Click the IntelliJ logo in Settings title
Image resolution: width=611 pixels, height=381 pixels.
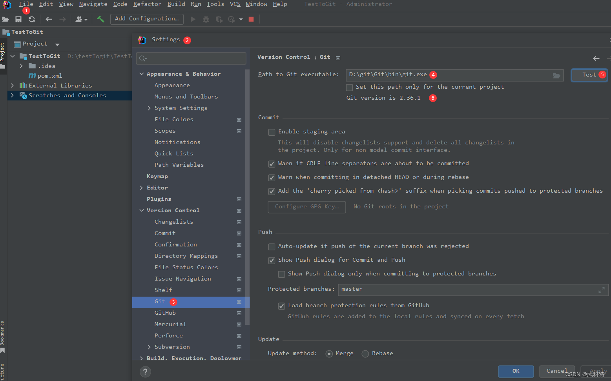[x=142, y=40]
